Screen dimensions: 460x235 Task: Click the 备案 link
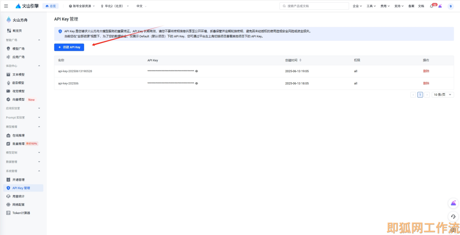tap(411, 6)
